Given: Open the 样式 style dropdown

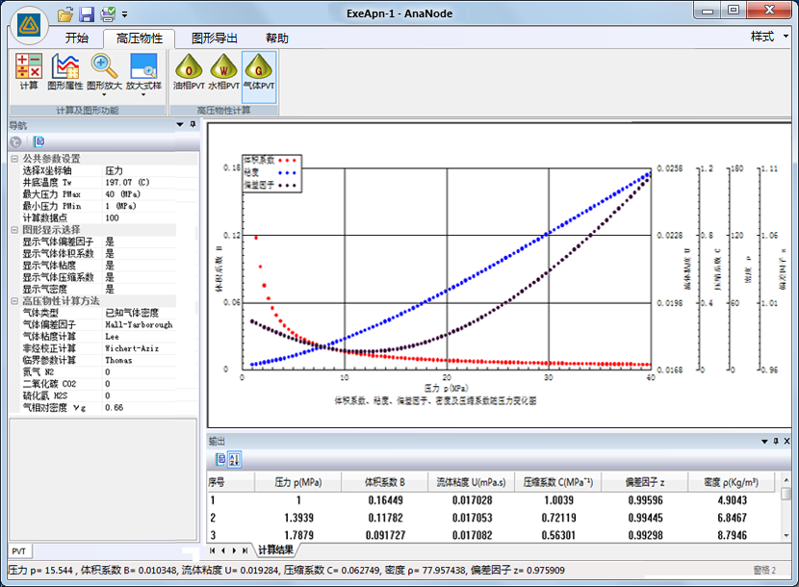Looking at the screenshot, I should tap(768, 37).
